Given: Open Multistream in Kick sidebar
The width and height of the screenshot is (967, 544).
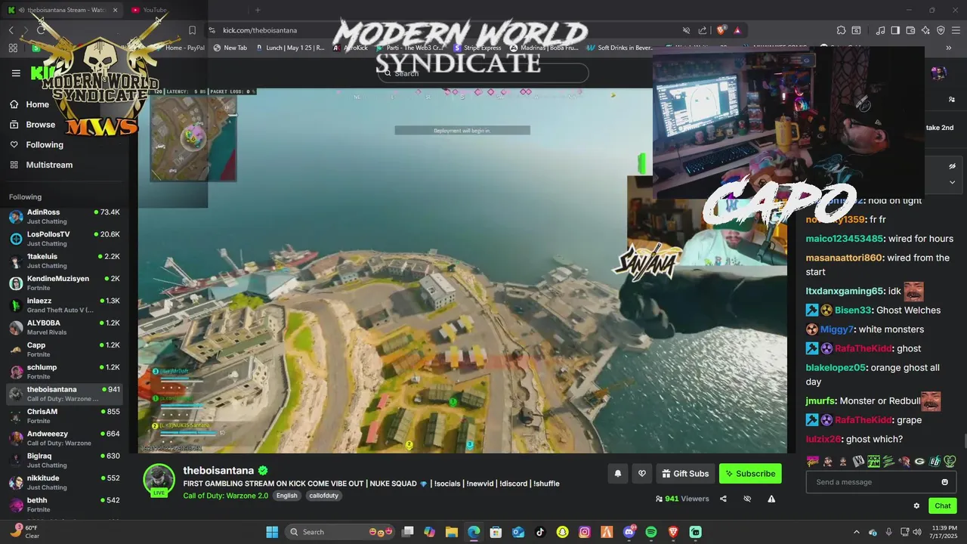Looking at the screenshot, I should pos(42,165).
